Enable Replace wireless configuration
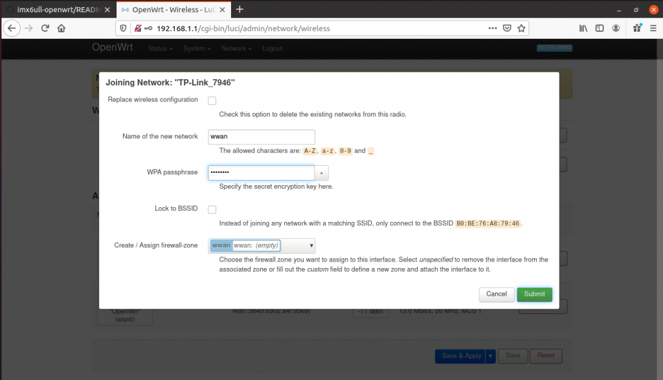This screenshot has height=380, width=663. click(x=212, y=100)
